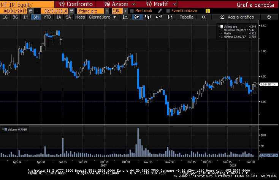Open the Confronto menu

[x=74, y=4]
